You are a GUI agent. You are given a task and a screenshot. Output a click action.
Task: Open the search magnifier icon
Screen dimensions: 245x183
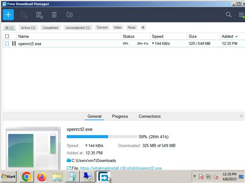[x=228, y=15]
